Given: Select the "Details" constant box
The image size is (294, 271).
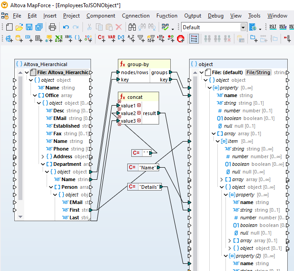Looking at the screenshot, I should tap(149, 187).
